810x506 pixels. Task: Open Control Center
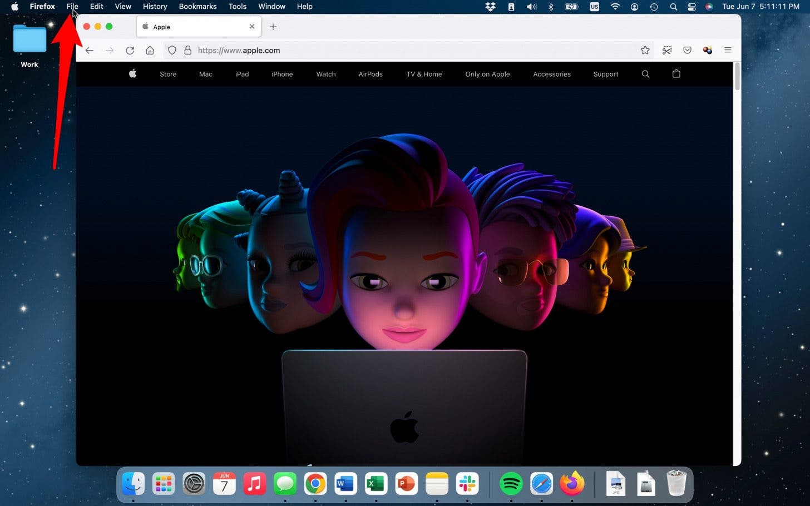692,7
